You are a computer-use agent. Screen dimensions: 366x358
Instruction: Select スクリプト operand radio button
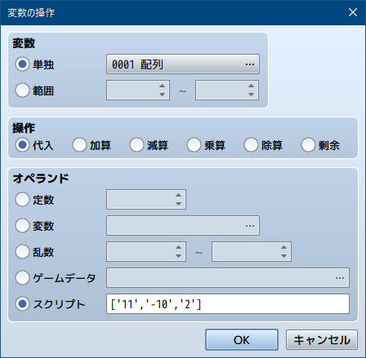click(22, 304)
